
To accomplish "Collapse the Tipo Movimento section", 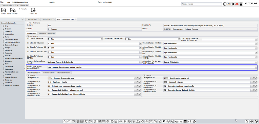I will (x=28, y=23).
